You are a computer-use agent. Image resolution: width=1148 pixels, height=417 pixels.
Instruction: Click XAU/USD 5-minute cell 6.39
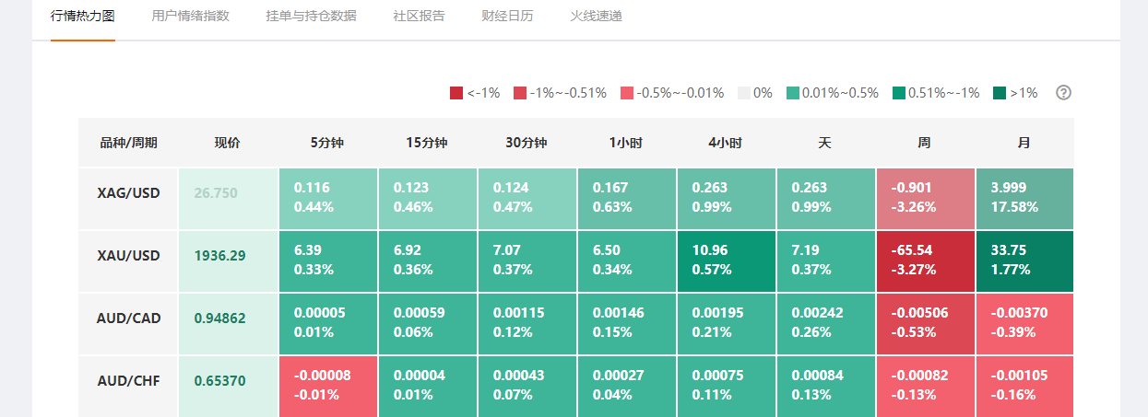(327, 261)
